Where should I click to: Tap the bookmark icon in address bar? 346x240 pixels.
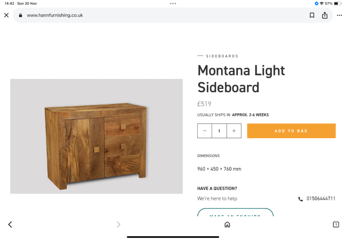point(312,15)
